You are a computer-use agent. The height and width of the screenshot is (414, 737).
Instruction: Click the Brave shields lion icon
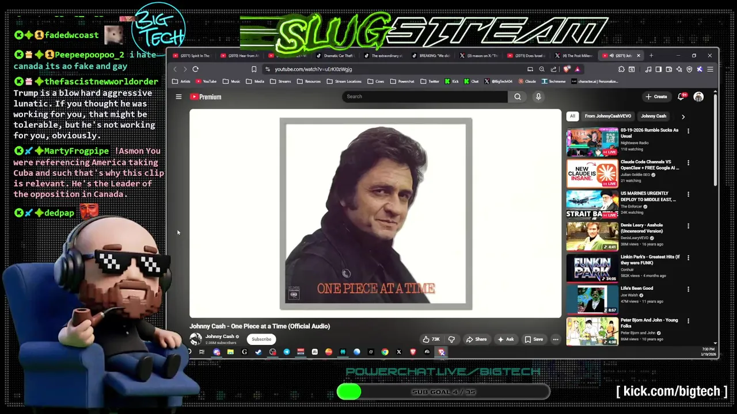pyautogui.click(x=567, y=69)
